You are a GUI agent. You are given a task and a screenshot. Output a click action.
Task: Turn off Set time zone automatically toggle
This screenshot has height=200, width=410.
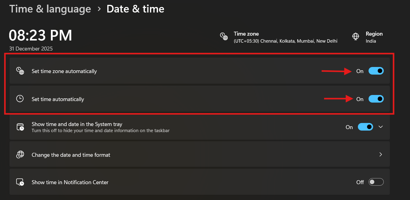(x=376, y=71)
